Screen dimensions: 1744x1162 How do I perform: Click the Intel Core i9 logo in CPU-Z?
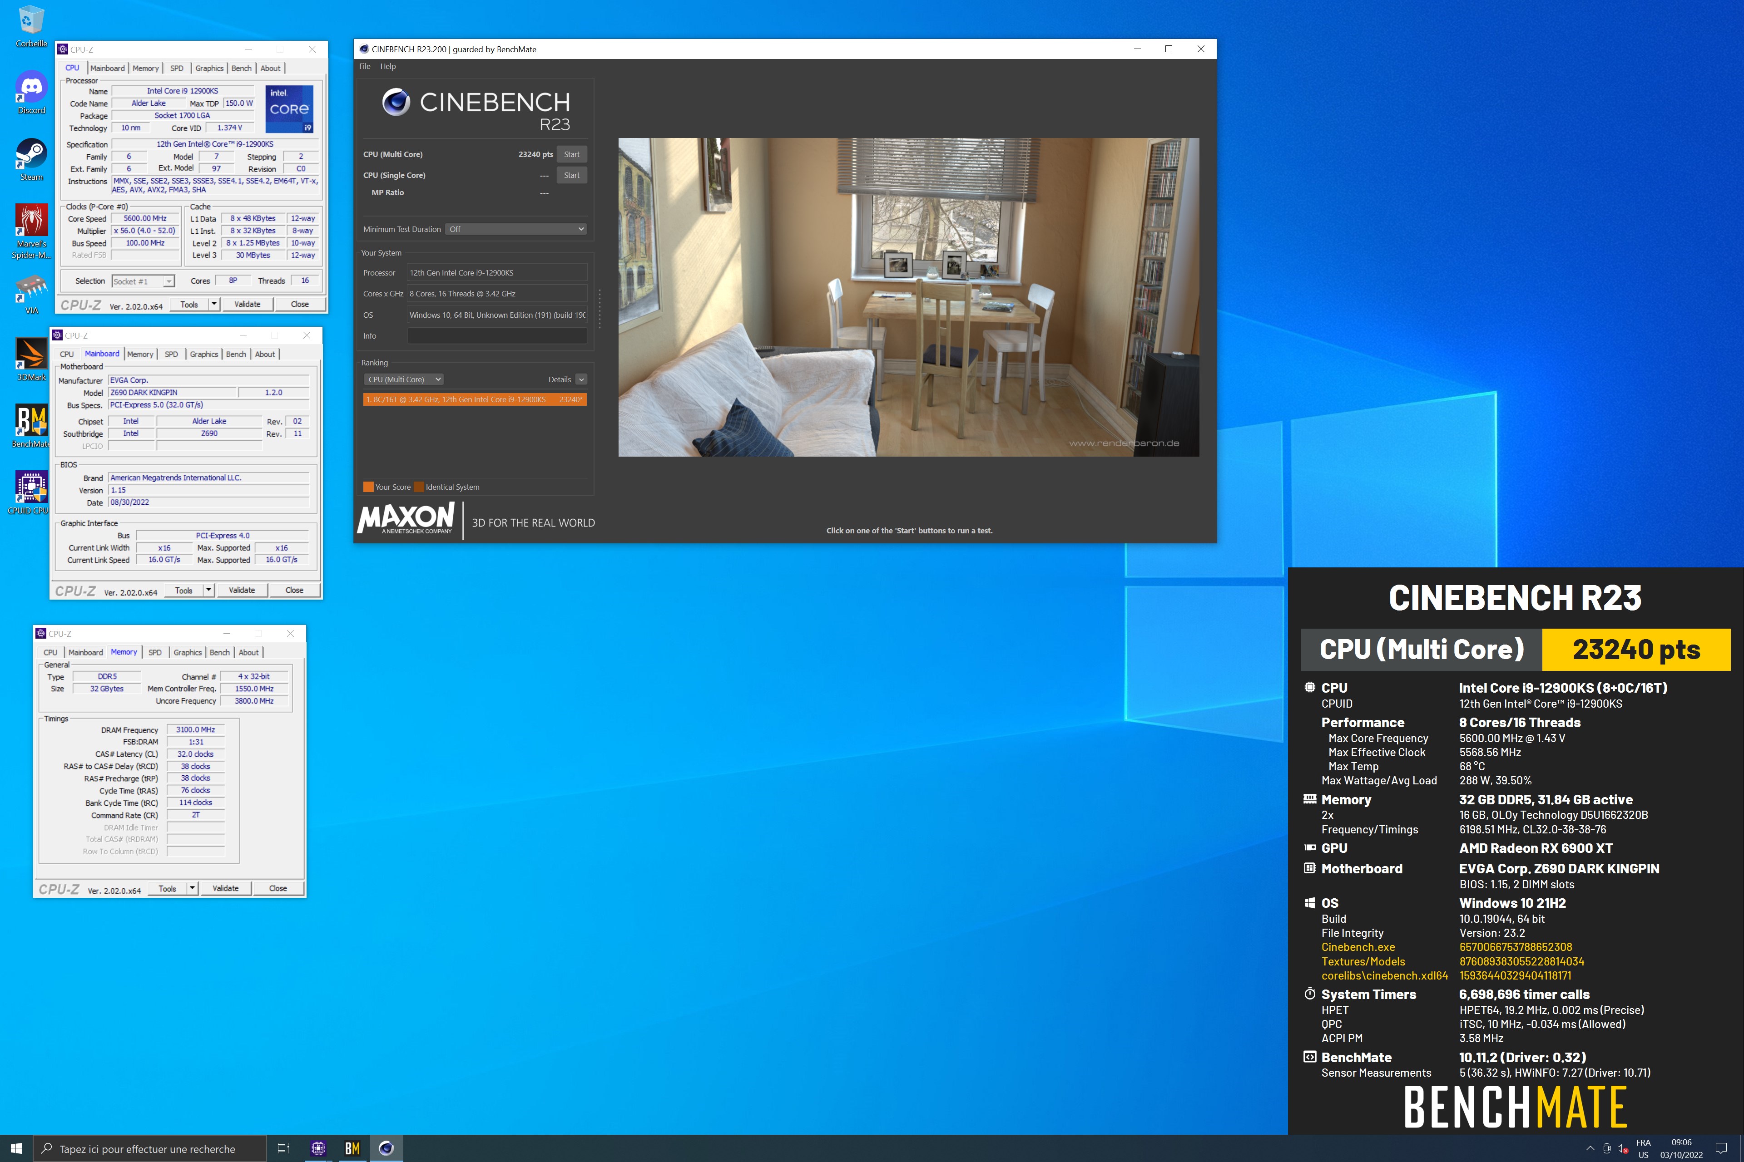289,108
